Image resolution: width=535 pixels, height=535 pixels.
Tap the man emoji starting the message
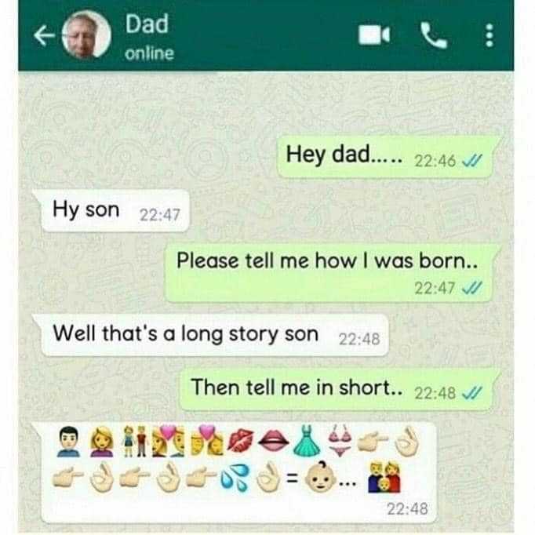tap(68, 442)
